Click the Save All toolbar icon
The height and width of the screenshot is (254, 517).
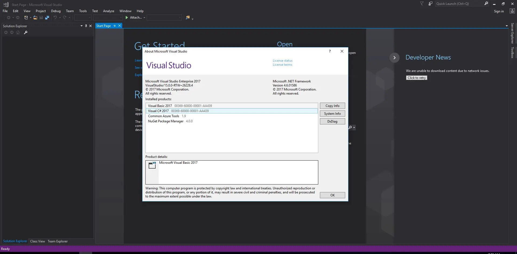(47, 18)
